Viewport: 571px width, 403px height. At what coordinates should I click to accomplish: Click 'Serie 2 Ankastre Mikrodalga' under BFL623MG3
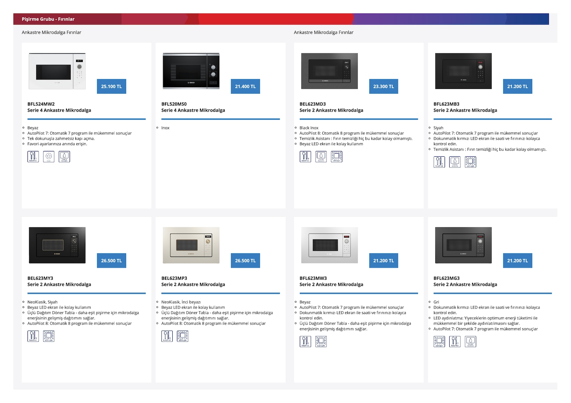[465, 285]
